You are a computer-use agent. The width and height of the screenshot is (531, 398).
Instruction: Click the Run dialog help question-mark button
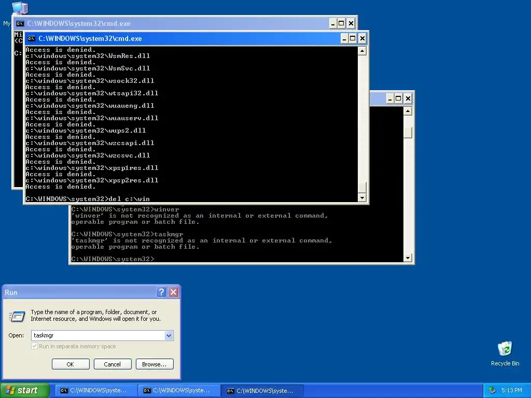[x=162, y=292]
